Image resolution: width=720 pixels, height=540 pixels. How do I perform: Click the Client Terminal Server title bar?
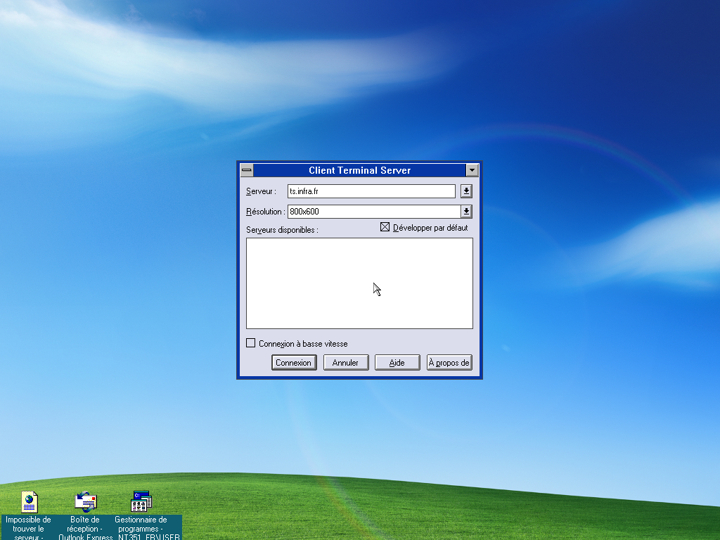coord(359,170)
